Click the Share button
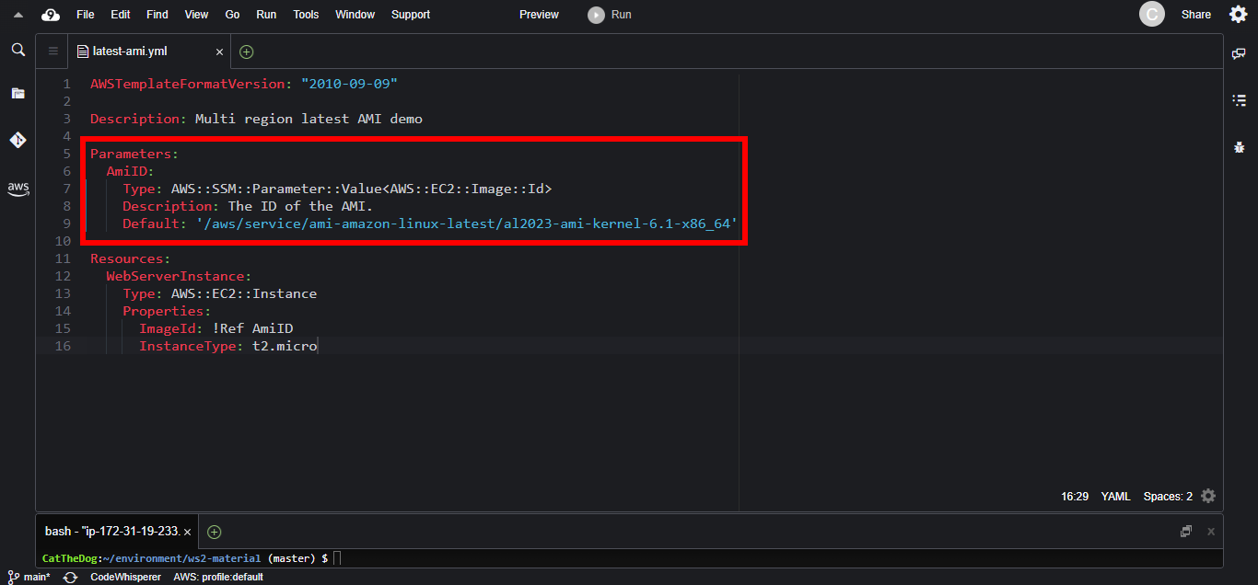 (x=1195, y=15)
